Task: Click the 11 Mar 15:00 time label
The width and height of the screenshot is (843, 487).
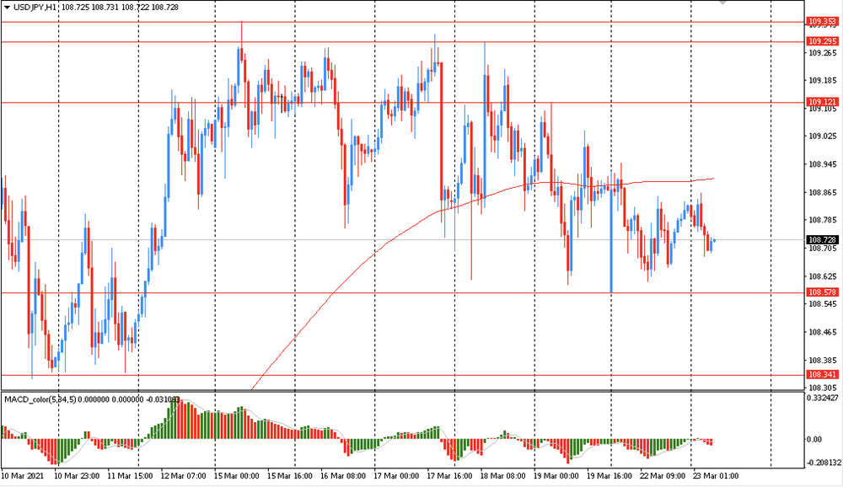Action: click(x=130, y=476)
